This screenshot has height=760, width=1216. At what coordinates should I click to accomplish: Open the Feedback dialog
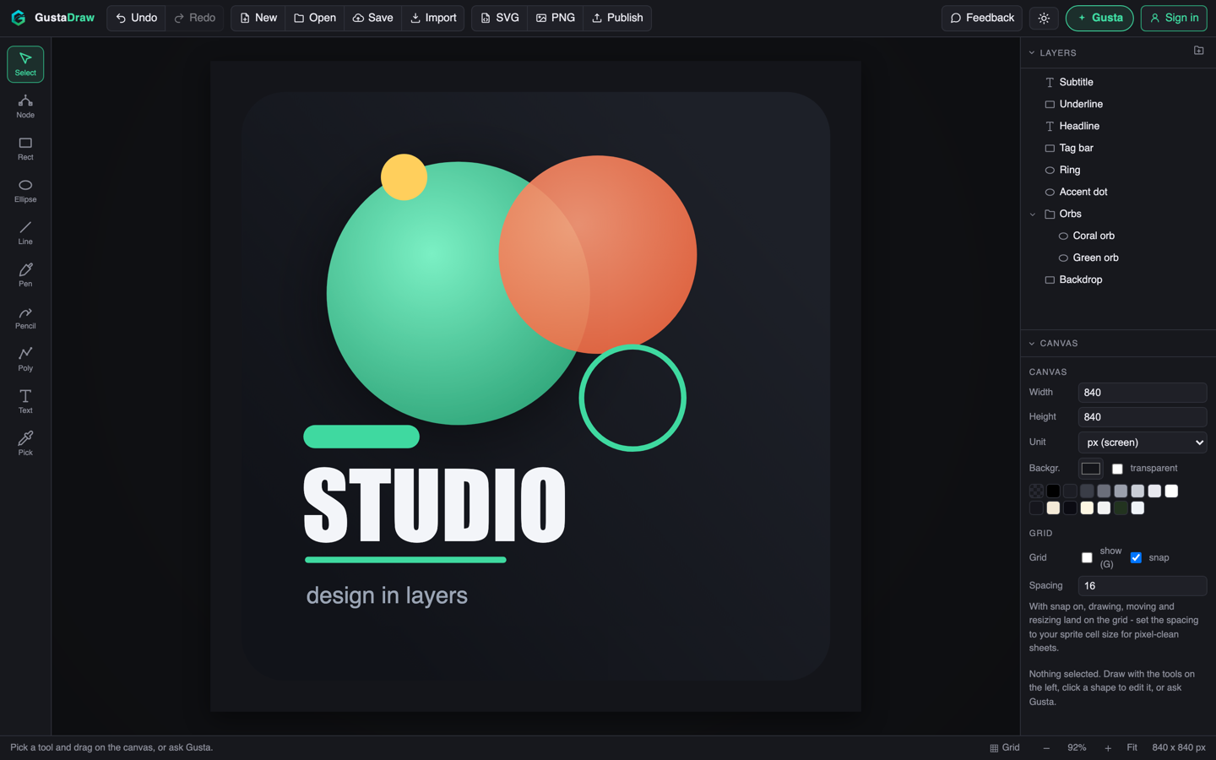(982, 18)
